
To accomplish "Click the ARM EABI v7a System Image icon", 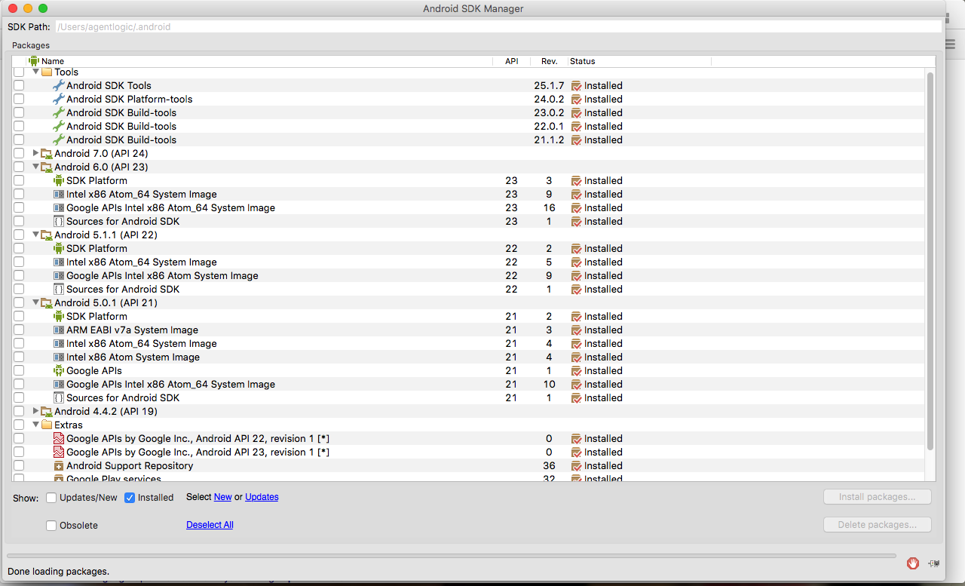I will 59,330.
